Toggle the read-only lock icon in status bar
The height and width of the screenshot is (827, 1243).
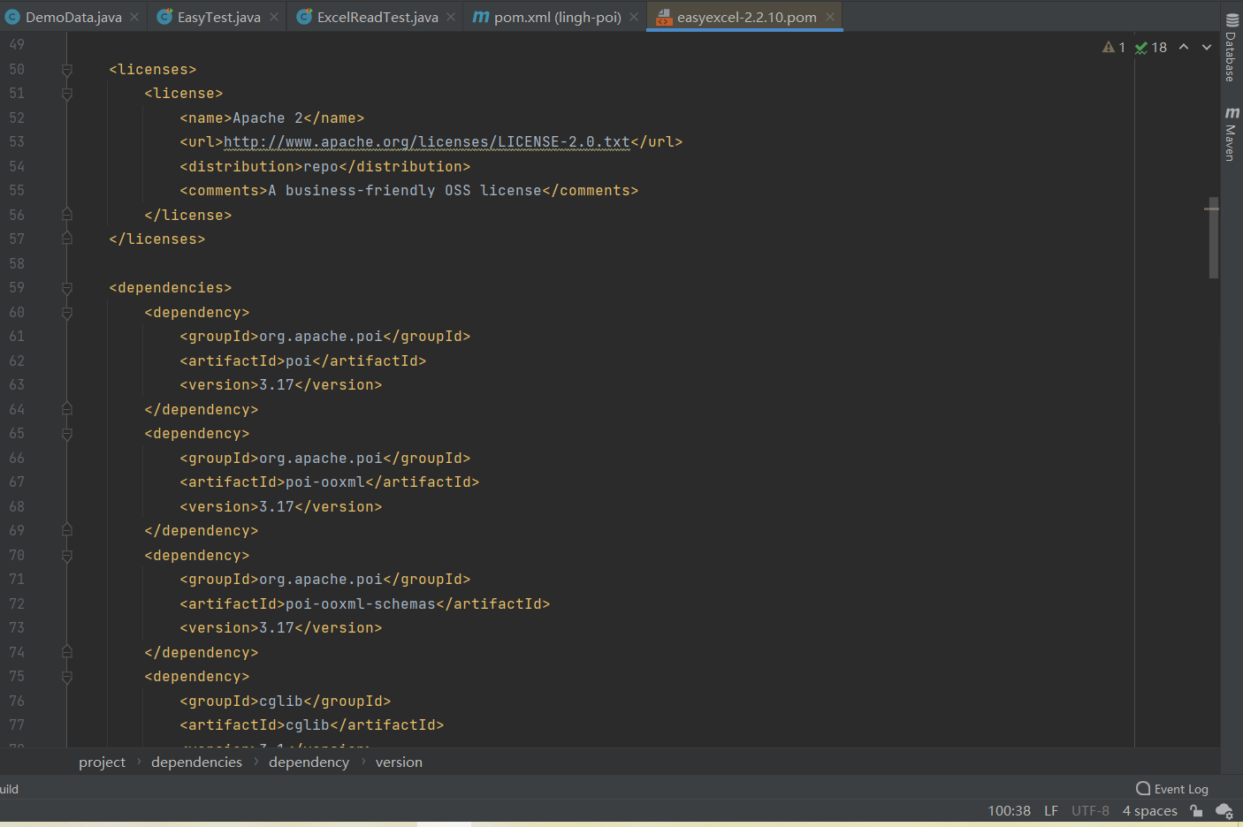(1196, 811)
